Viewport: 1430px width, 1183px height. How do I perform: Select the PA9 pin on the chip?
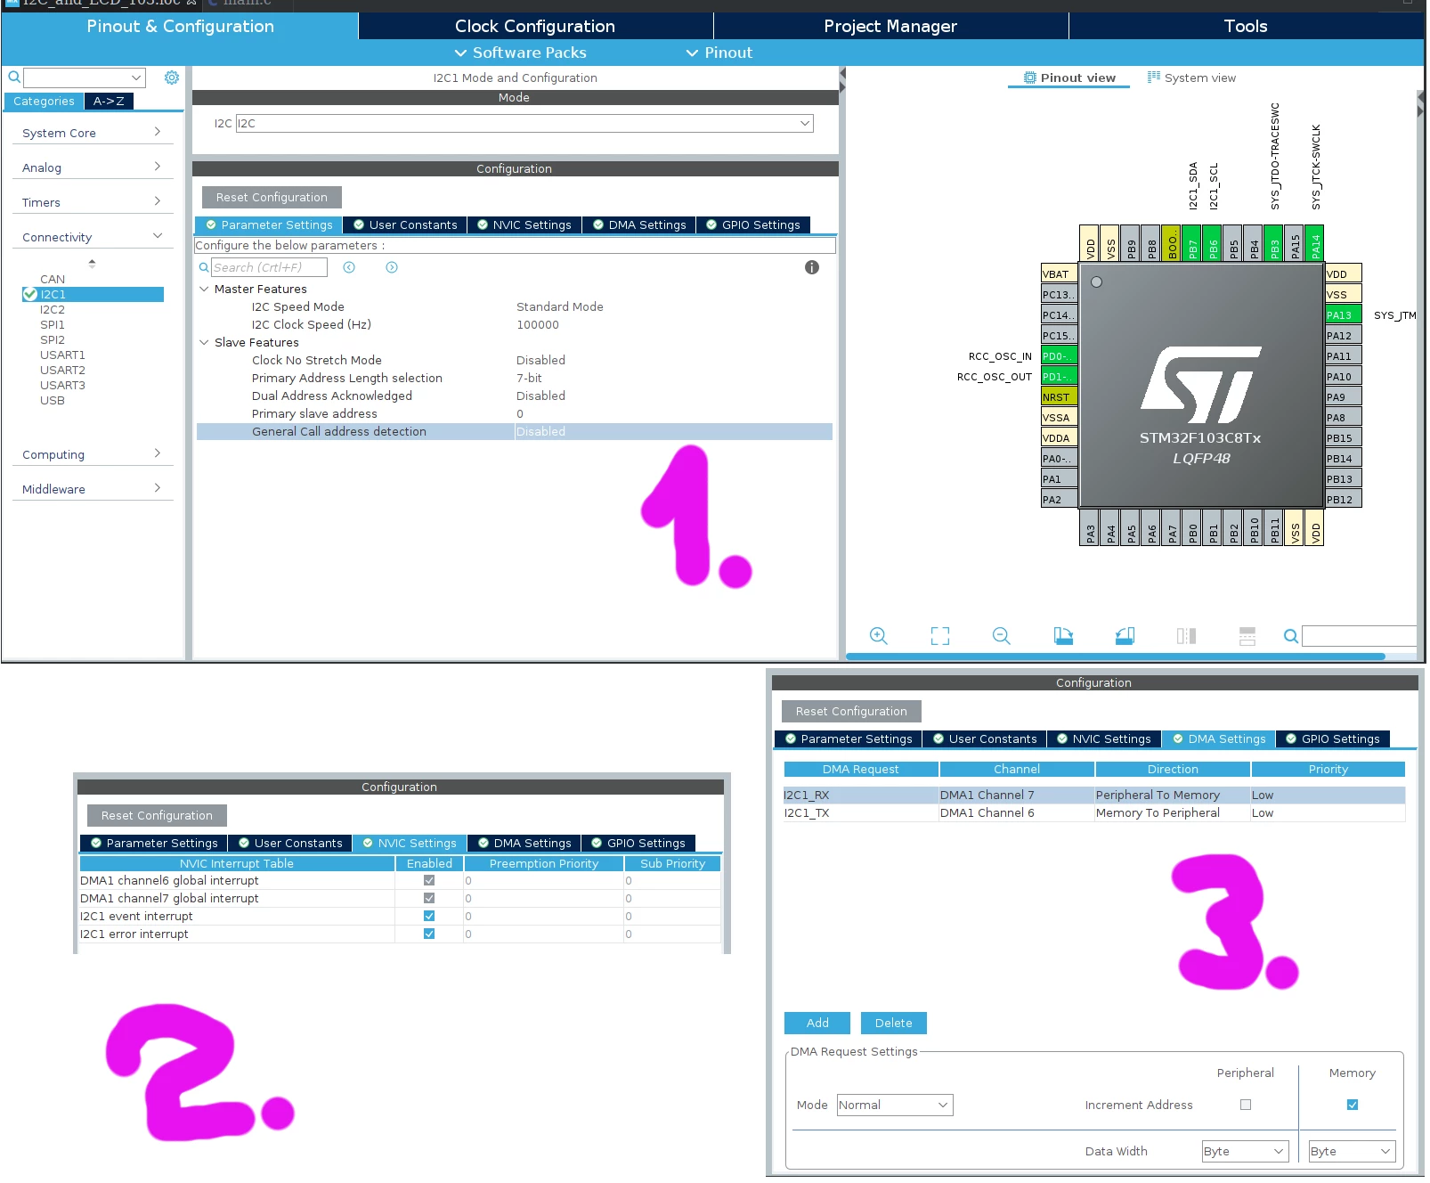coord(1343,396)
